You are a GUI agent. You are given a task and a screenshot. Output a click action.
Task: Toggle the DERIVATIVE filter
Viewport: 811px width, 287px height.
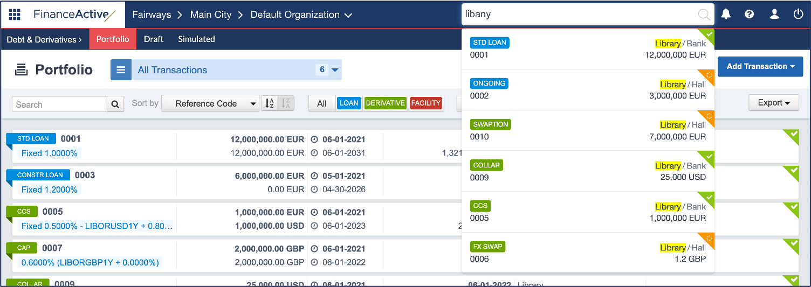[385, 103]
